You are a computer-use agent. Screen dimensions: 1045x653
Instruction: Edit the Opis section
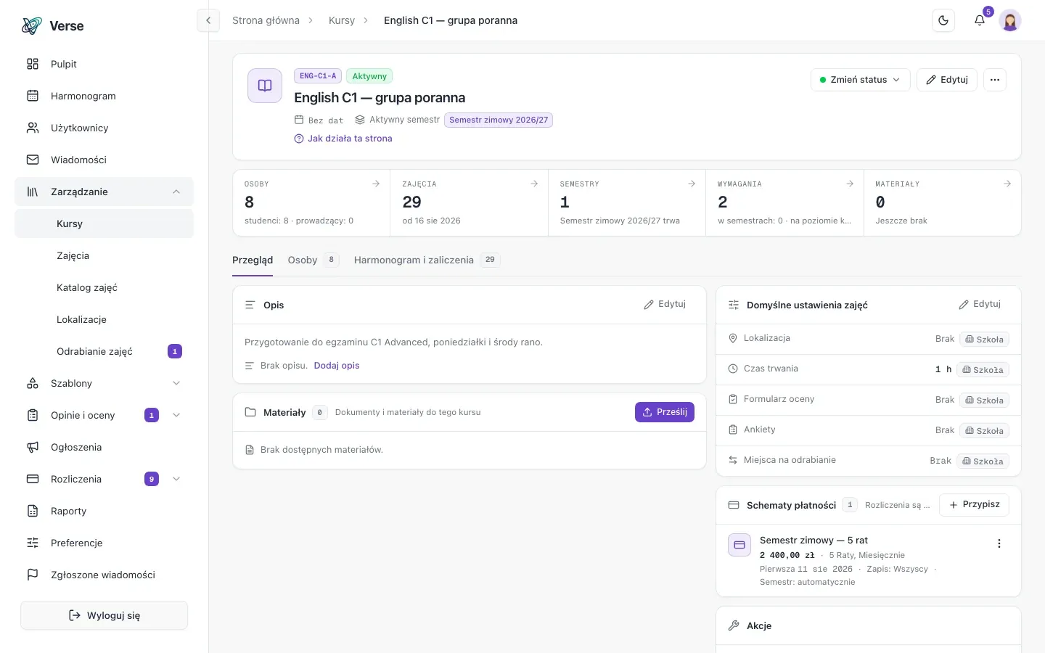click(665, 304)
